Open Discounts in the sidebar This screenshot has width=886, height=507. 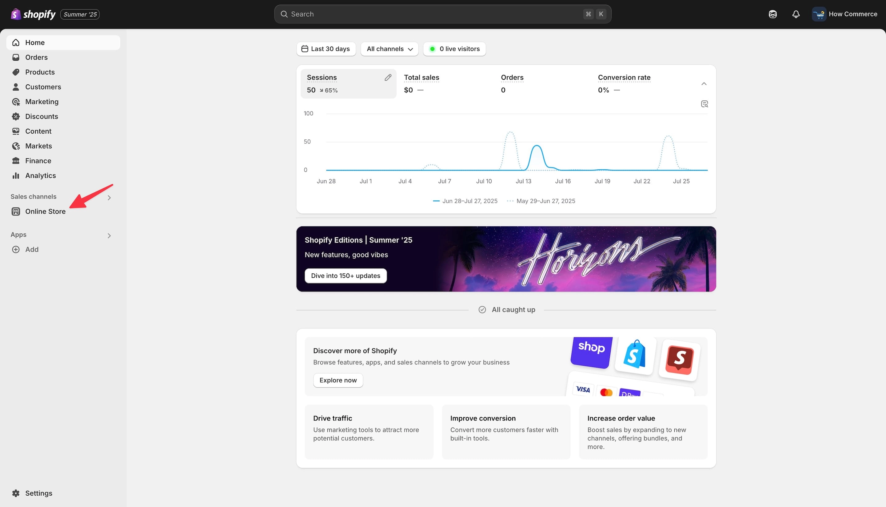tap(63, 117)
